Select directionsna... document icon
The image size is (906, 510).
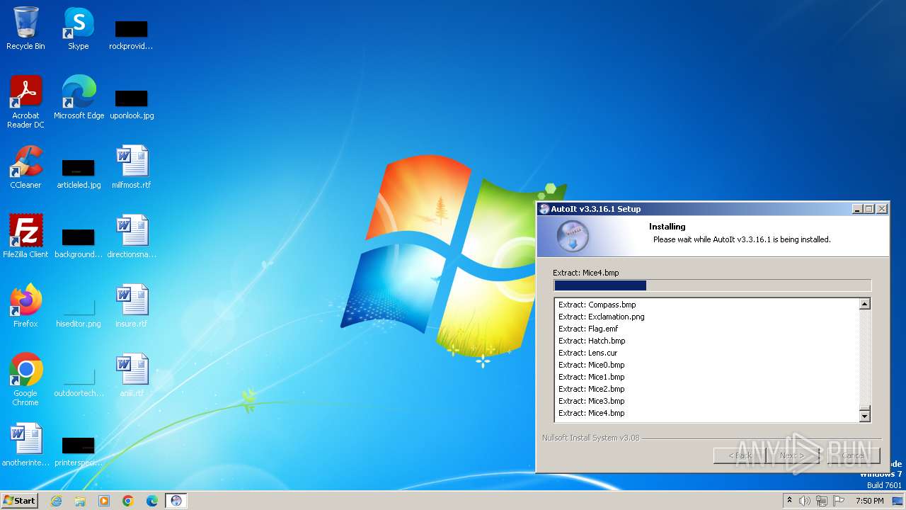coord(132,237)
